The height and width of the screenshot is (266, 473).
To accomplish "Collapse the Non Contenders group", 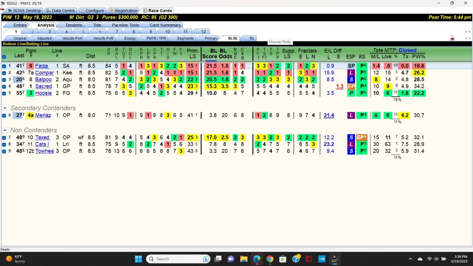I will pyautogui.click(x=5, y=130).
